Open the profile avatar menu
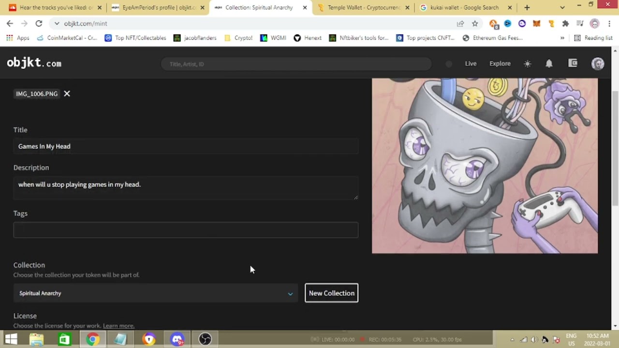Image resolution: width=619 pixels, height=348 pixels. pos(598,64)
